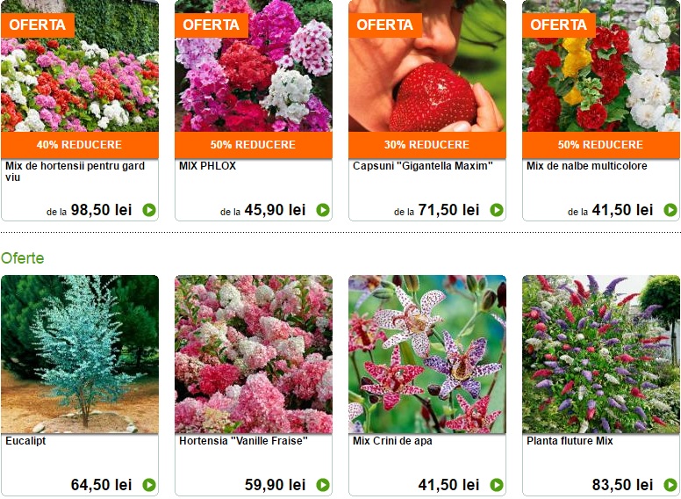Open Capsuni "Gigantella Maxim" title link
The image size is (681, 499).
click(x=423, y=166)
